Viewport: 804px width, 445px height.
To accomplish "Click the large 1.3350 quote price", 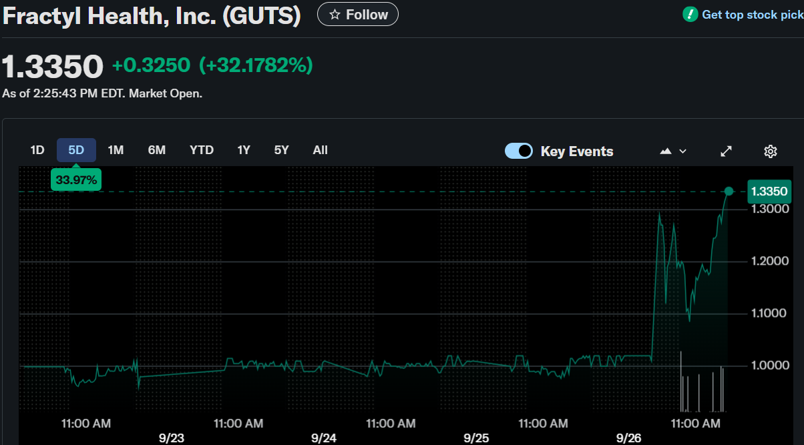I will pyautogui.click(x=53, y=66).
